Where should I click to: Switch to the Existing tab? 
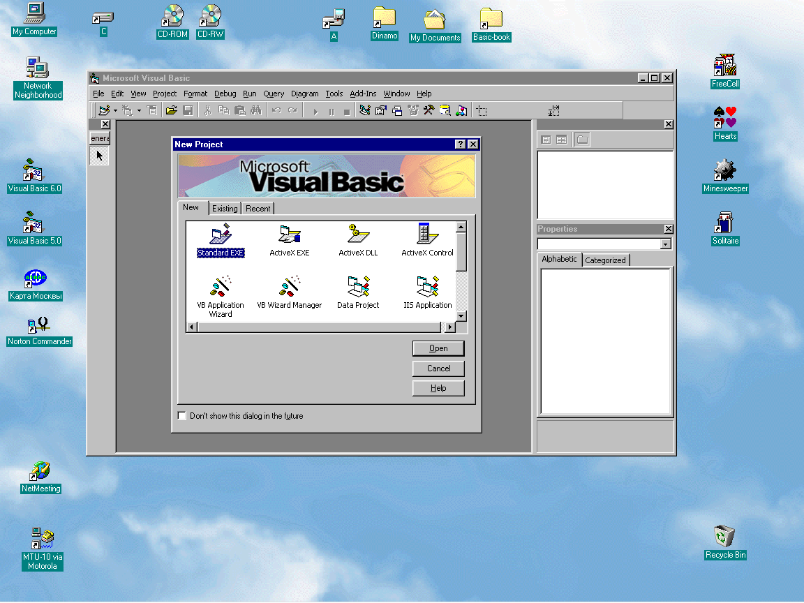point(225,209)
